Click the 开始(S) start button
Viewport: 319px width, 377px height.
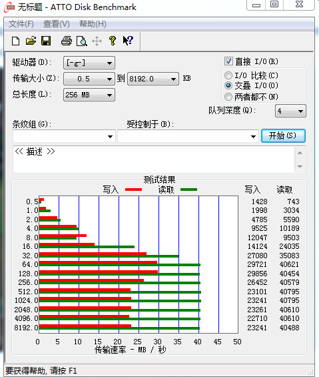point(283,136)
